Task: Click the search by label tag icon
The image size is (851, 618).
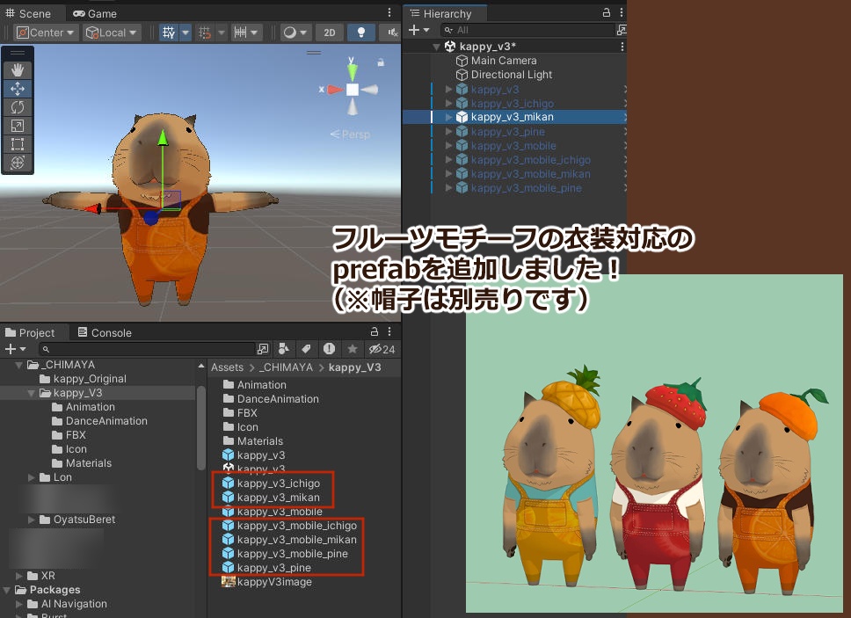Action: (x=306, y=349)
